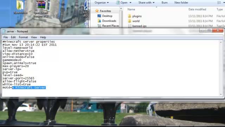
Task: Click the Open button in Explorer toolbar
Action: (122, 2)
